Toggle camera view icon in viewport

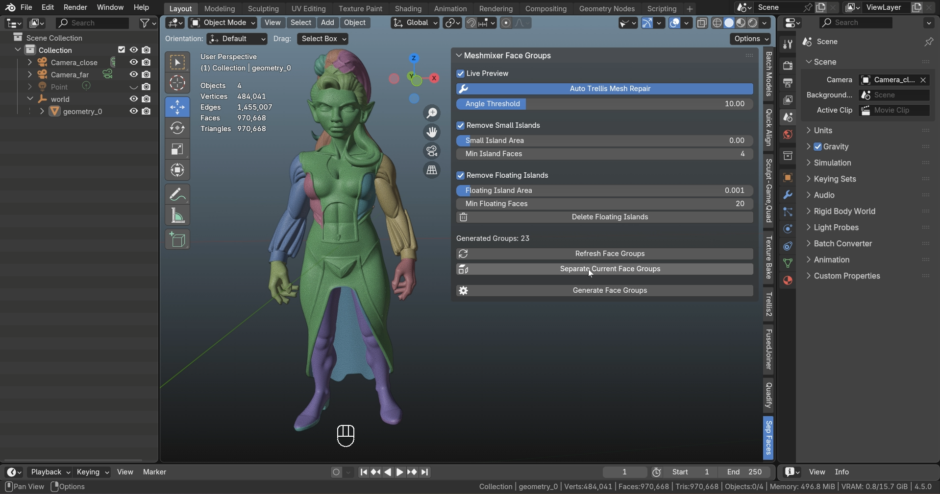click(x=432, y=151)
